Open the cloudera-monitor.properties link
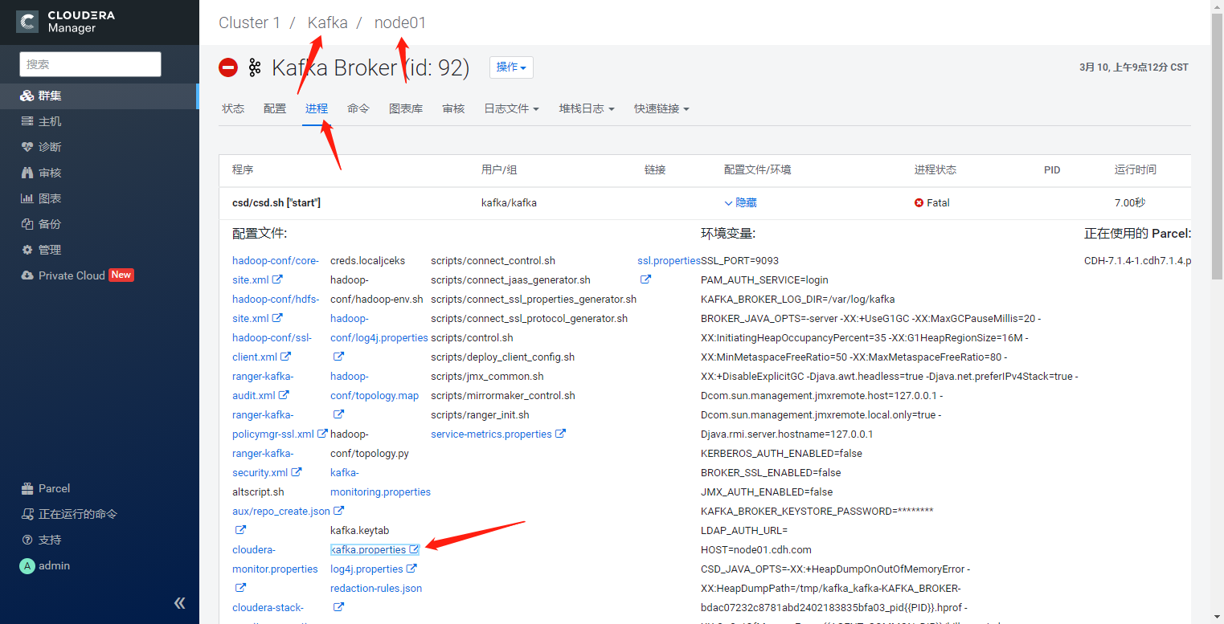The height and width of the screenshot is (624, 1224). (x=275, y=560)
